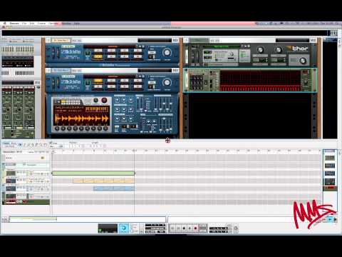Select the blue clip on the third track
The image size is (342, 257).
(x=114, y=188)
